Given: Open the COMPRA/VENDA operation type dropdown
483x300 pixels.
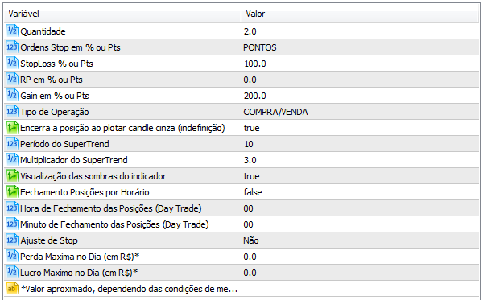Looking at the screenshot, I should click(x=360, y=112).
